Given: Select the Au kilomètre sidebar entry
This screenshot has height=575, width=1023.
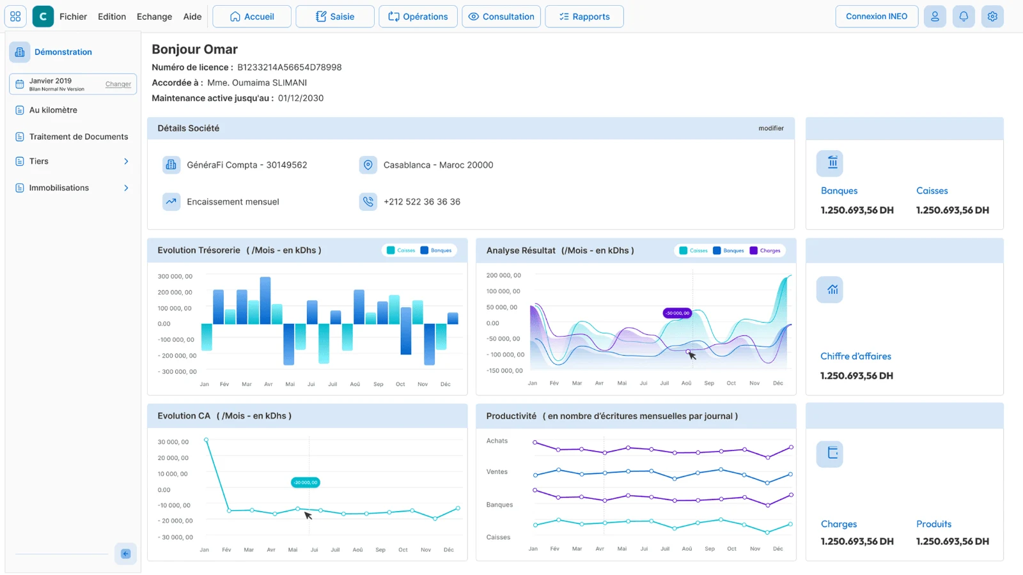Looking at the screenshot, I should tap(72, 110).
